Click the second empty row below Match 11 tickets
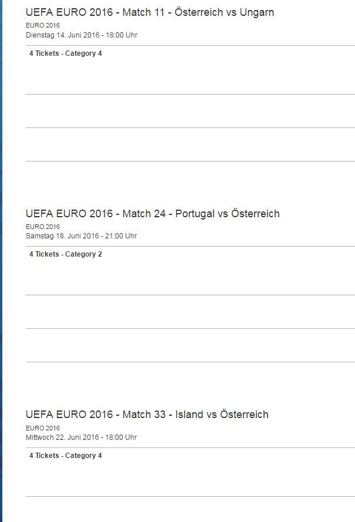This screenshot has width=355, height=522. coord(190,144)
